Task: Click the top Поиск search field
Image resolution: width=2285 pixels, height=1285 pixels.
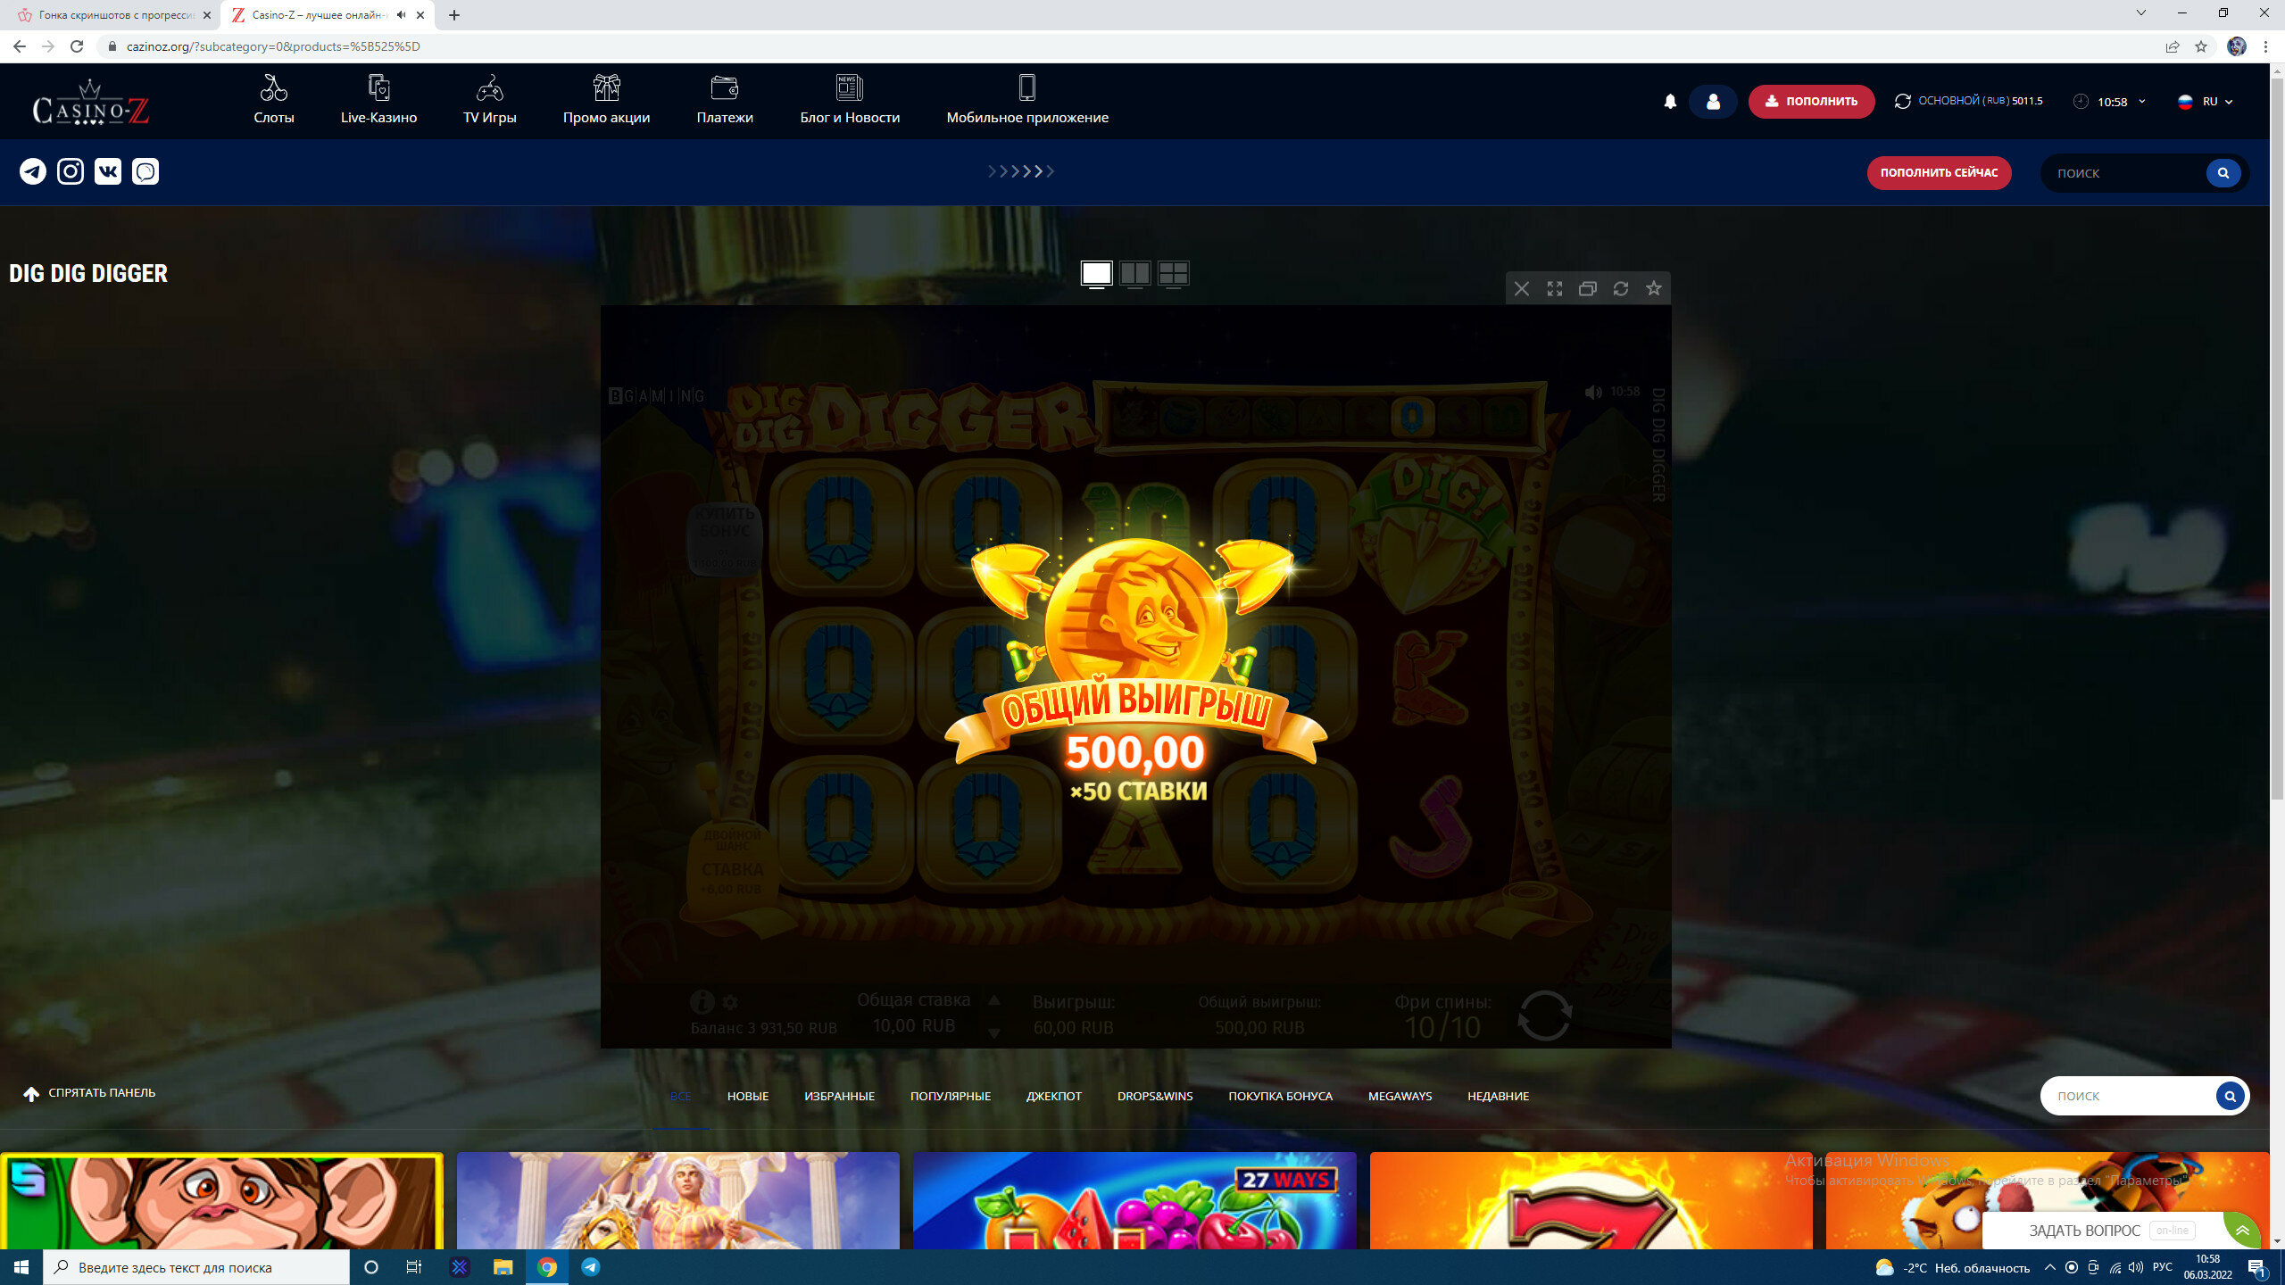Action: point(2124,173)
